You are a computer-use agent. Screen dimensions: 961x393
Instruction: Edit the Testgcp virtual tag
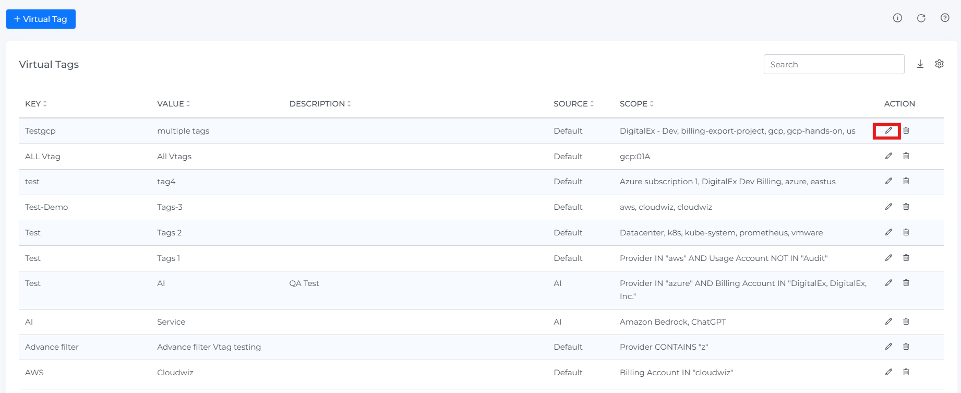[888, 130]
